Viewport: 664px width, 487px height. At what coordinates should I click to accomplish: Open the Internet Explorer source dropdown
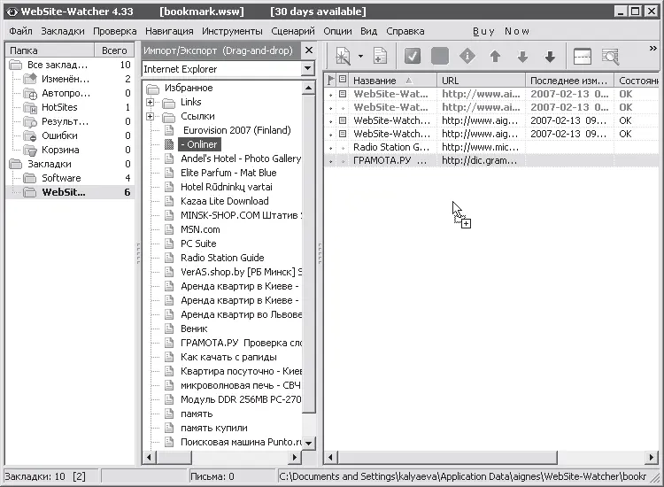pos(308,69)
